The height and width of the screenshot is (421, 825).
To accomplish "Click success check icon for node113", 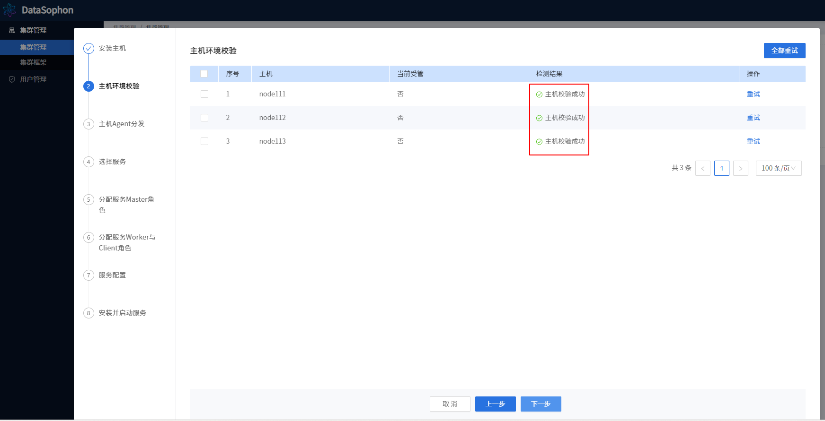I will tap(539, 142).
